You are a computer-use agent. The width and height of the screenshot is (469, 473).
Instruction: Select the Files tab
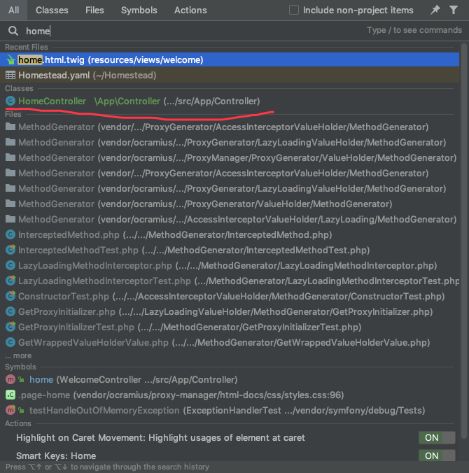click(x=94, y=10)
